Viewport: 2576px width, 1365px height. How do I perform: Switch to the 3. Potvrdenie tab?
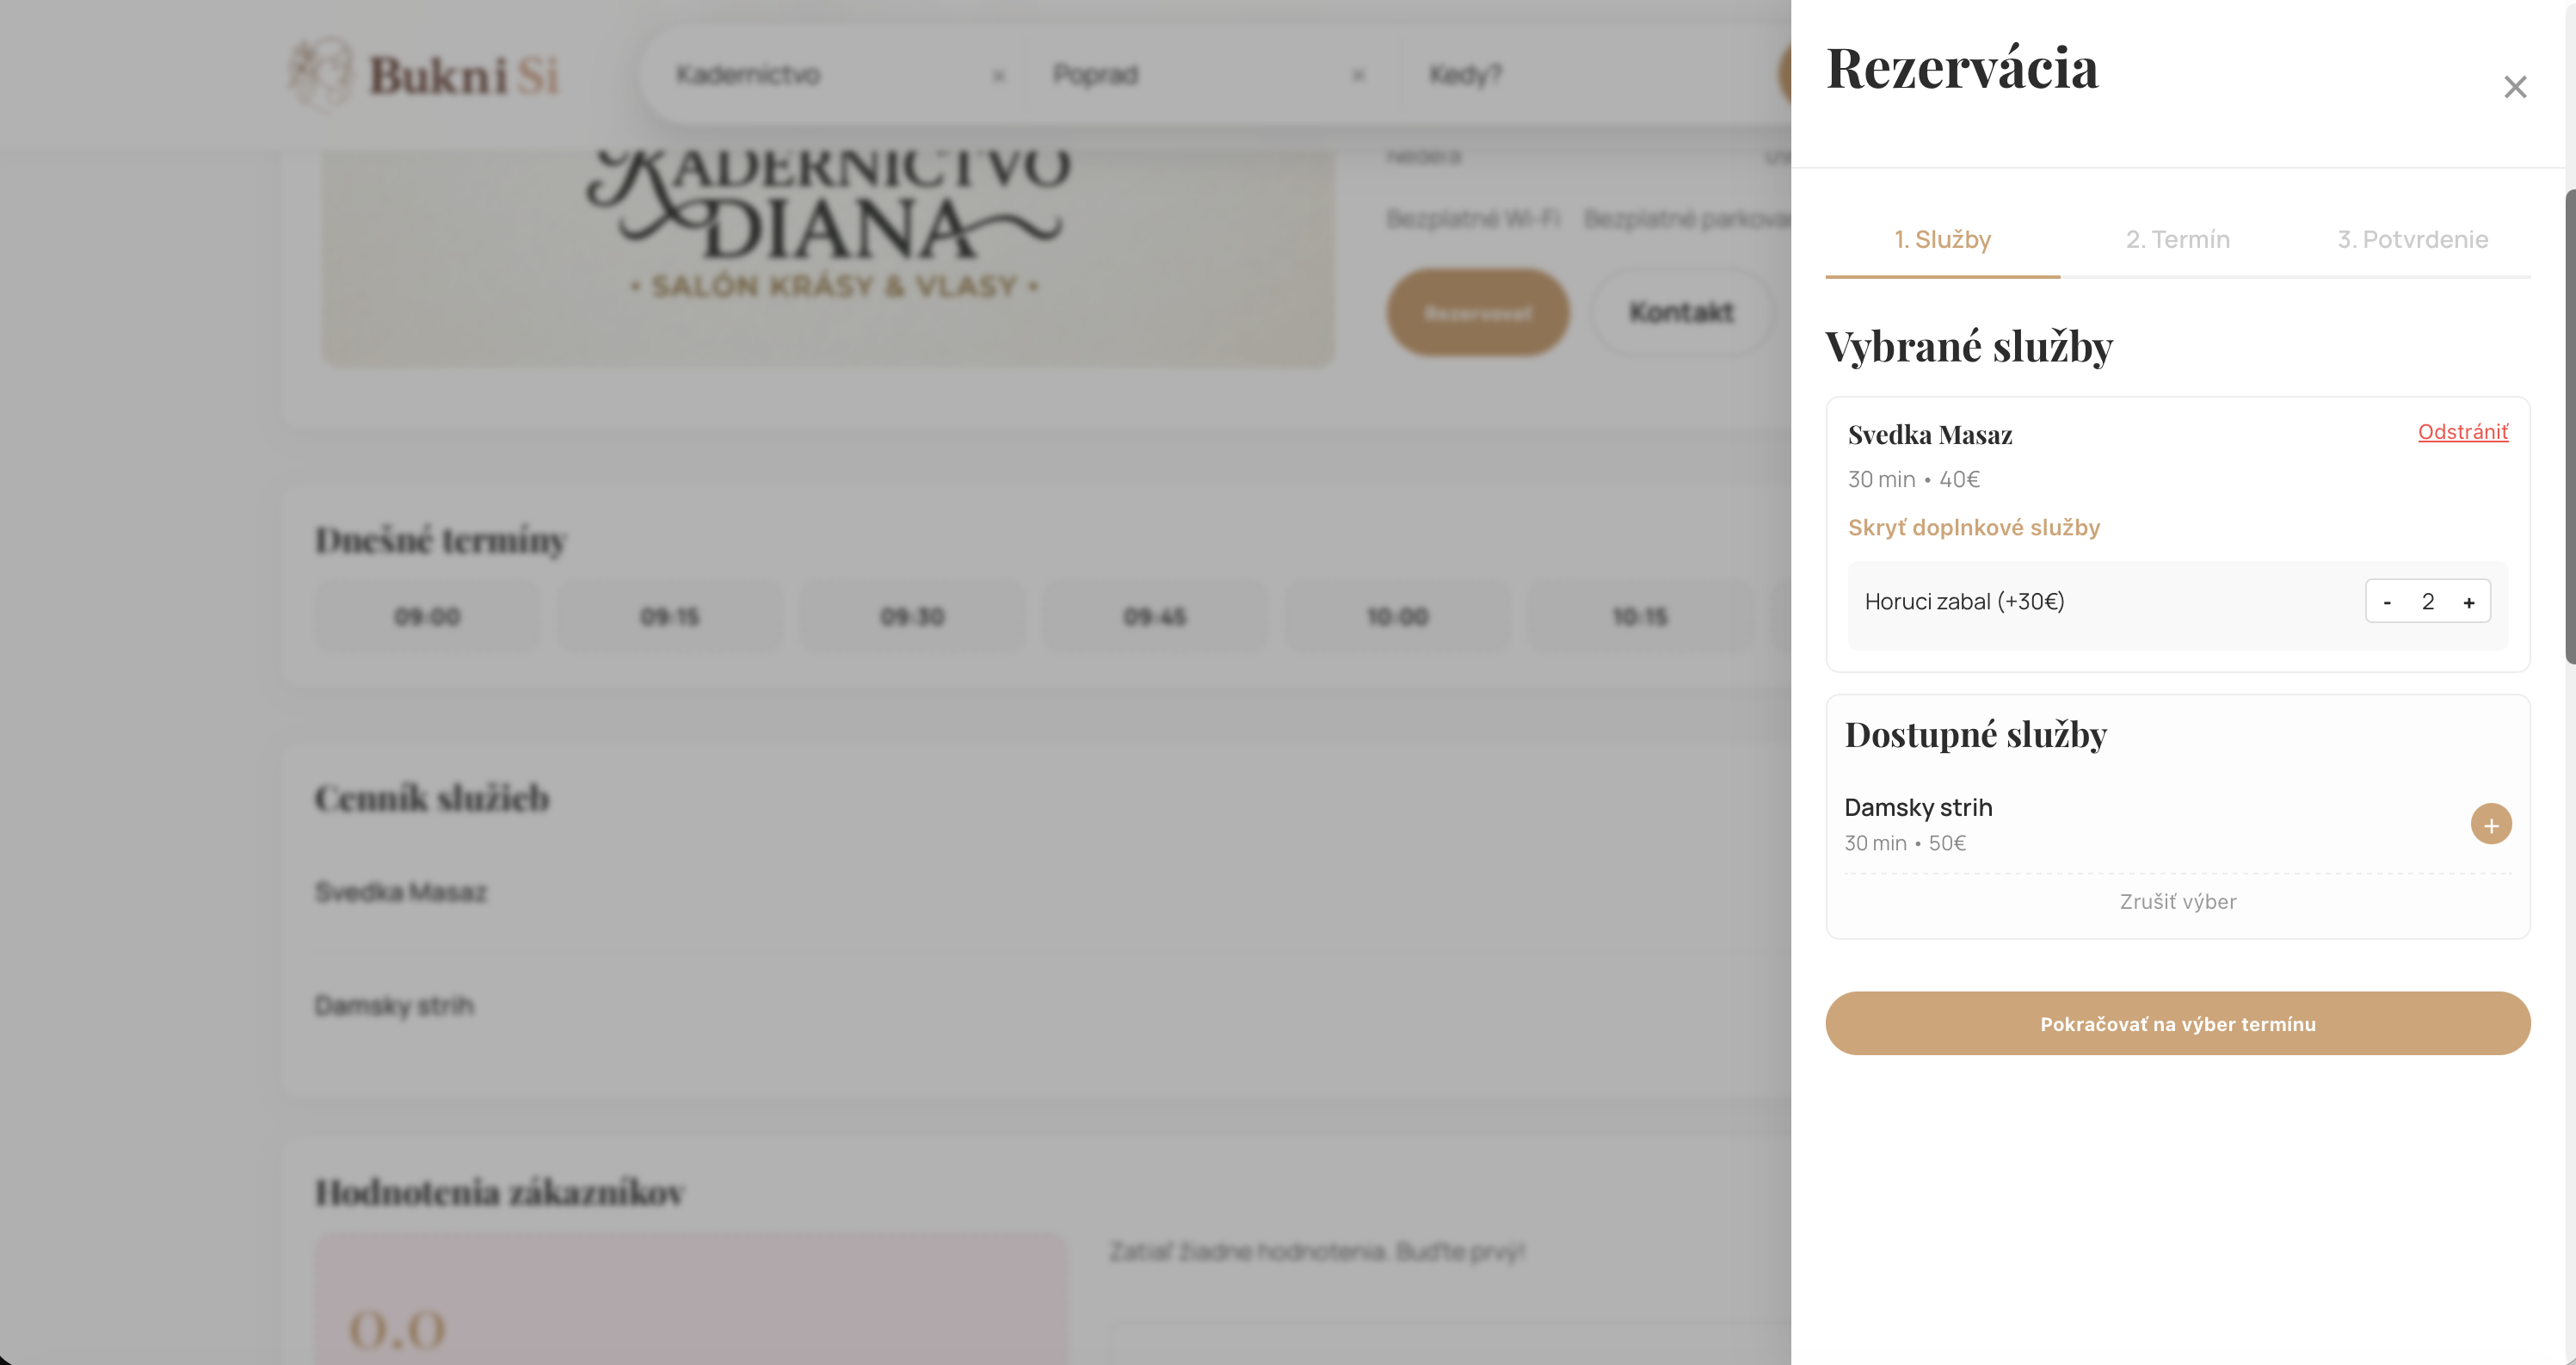pyautogui.click(x=2412, y=240)
